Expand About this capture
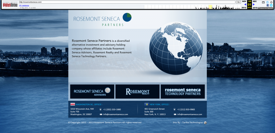 pos(265,8)
